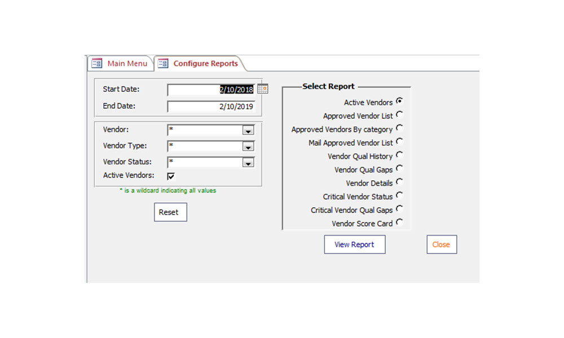Select the Active Vendors report option
564x338 pixels.
pos(399,101)
